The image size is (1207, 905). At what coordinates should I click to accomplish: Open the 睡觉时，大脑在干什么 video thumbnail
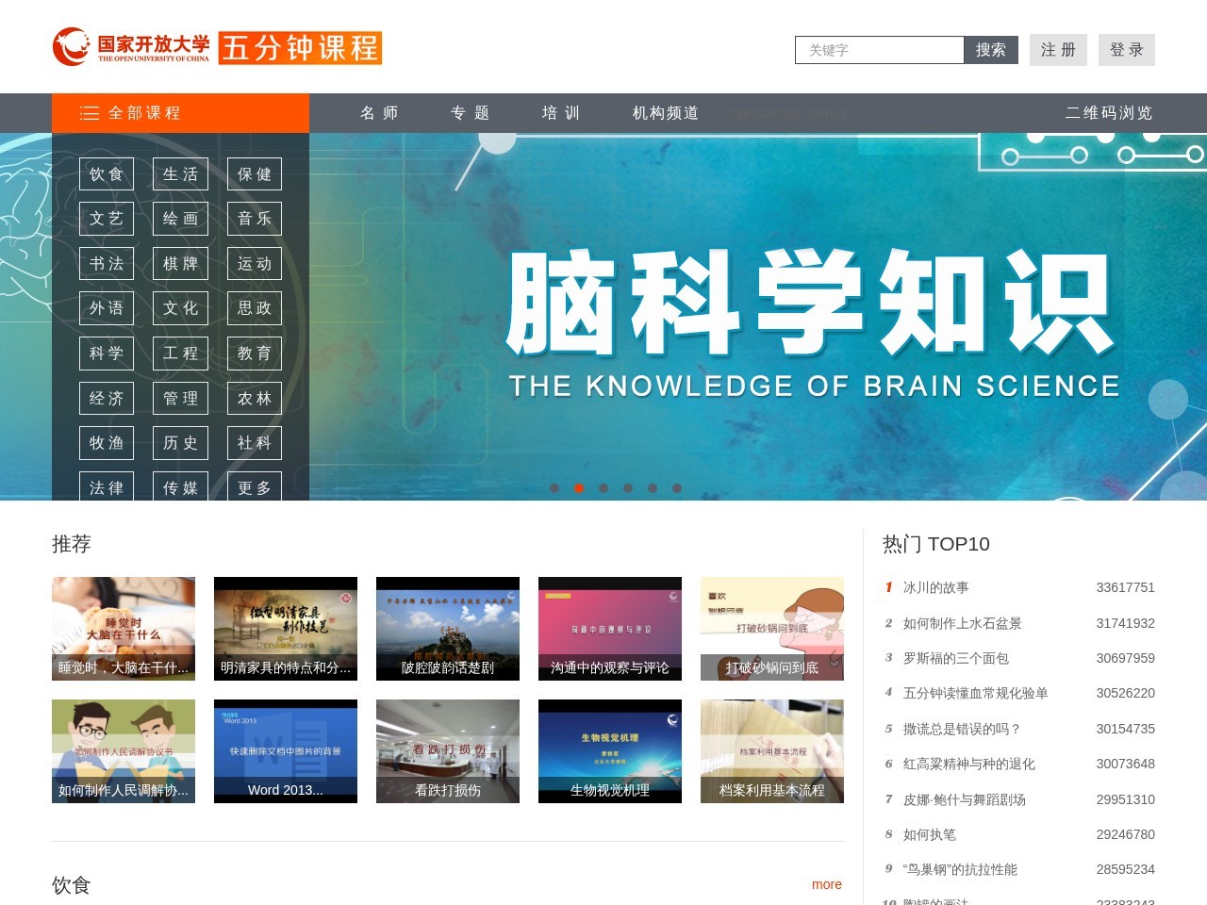coord(124,628)
